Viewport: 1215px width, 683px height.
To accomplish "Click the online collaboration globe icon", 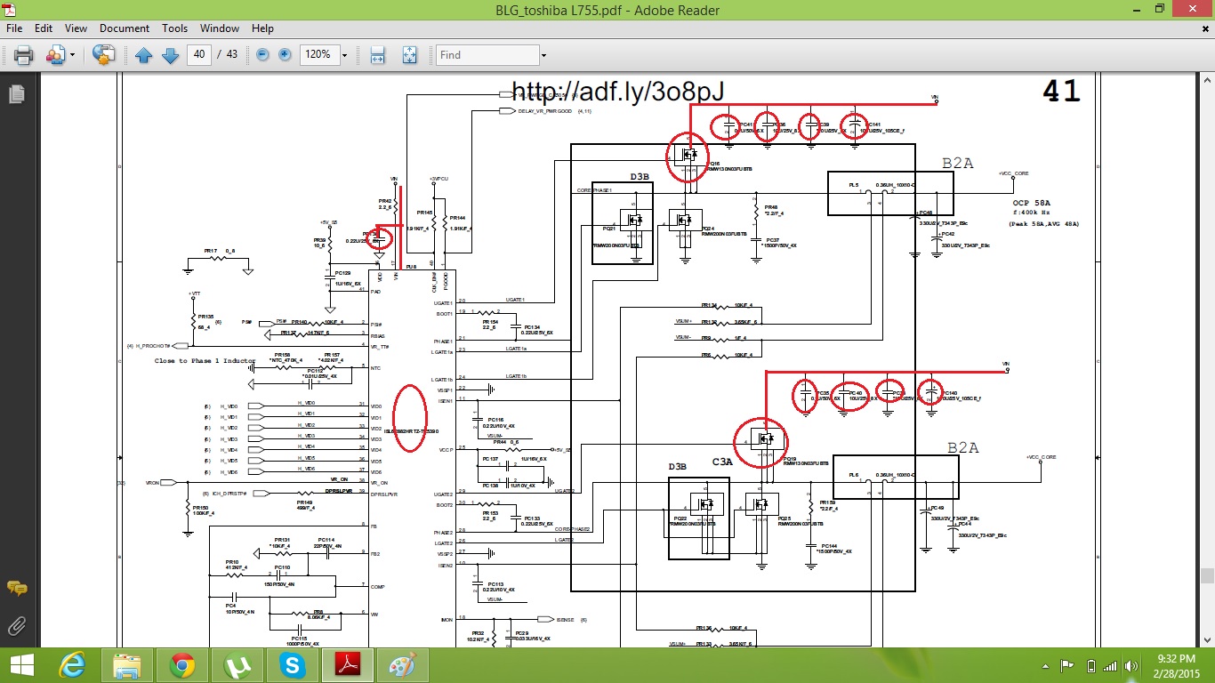I will [103, 55].
